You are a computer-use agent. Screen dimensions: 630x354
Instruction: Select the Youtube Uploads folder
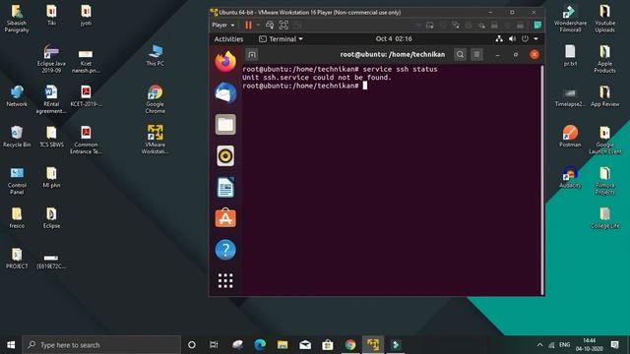604,19
